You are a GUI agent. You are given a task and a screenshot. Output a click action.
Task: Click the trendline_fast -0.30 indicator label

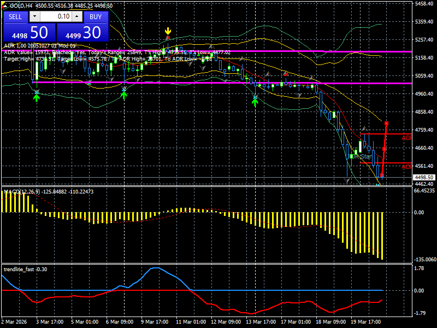point(25,270)
